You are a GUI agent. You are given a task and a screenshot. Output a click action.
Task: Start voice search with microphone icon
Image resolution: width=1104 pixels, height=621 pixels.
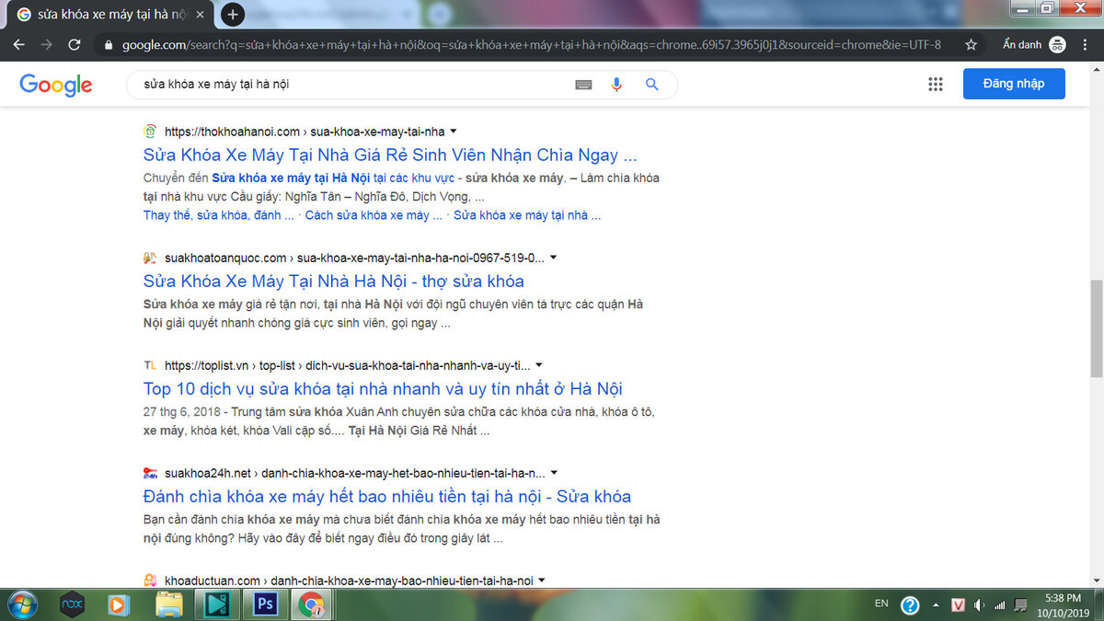(616, 85)
